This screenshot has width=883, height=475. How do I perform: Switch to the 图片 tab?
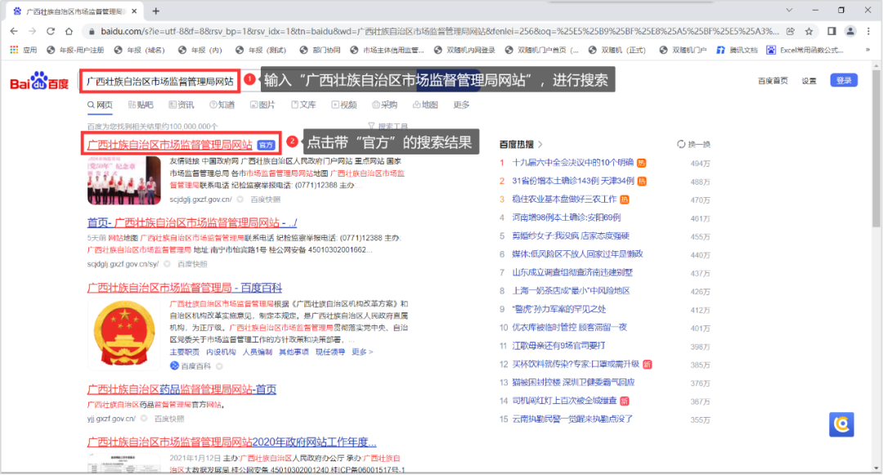tap(263, 105)
